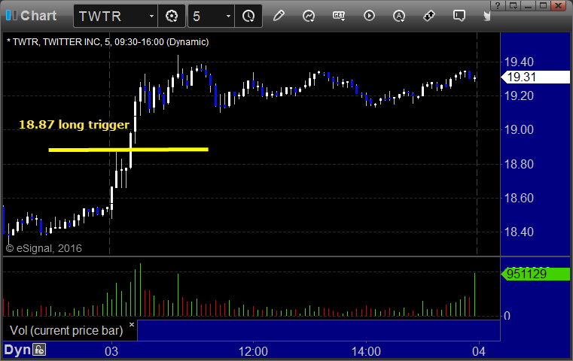Viewport: 573px width, 361px height.
Task: Open the alerts circled A icon
Action: tap(399, 16)
